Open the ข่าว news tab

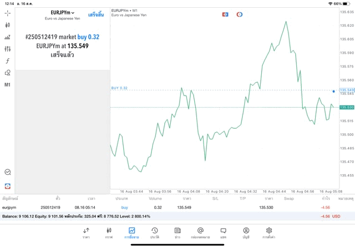tap(177, 233)
